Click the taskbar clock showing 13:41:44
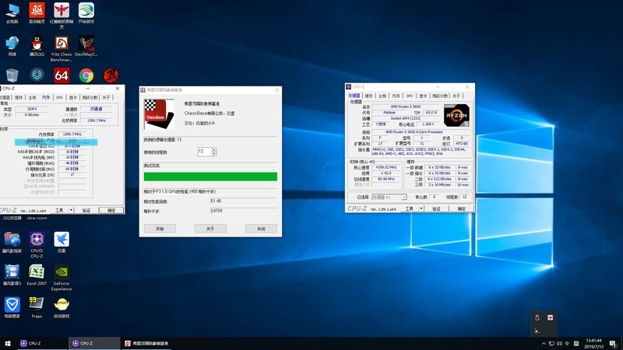This screenshot has height=350, width=623. (593, 344)
